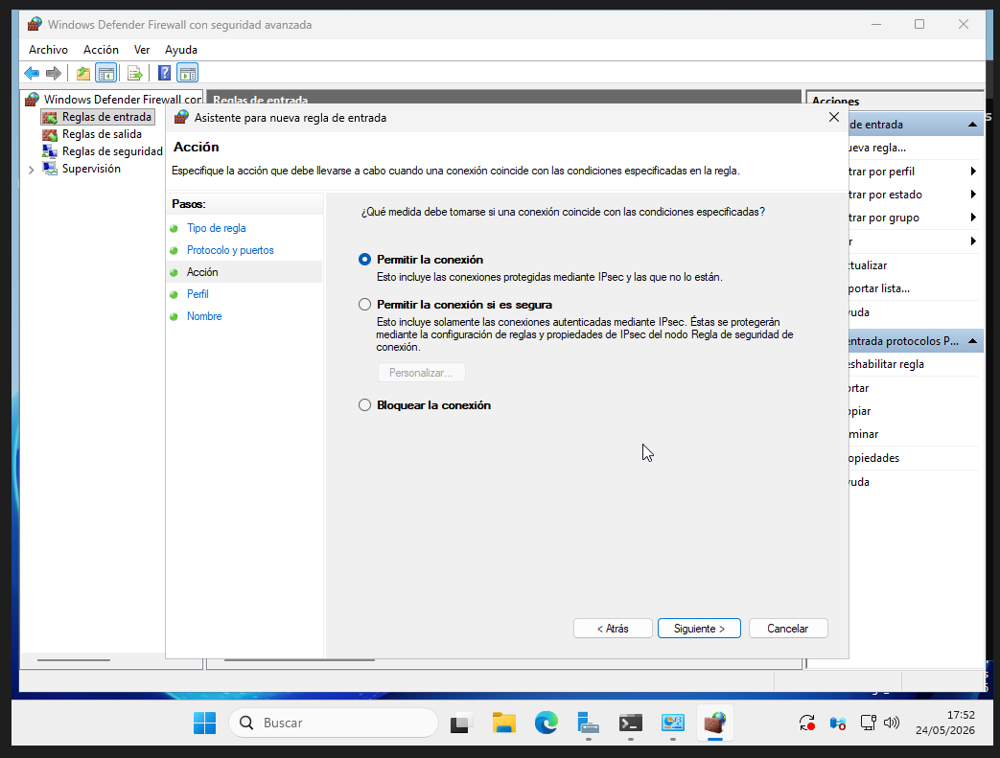1000x758 pixels.
Task: Click the rules list horizontal scrollbar
Action: pos(300,660)
